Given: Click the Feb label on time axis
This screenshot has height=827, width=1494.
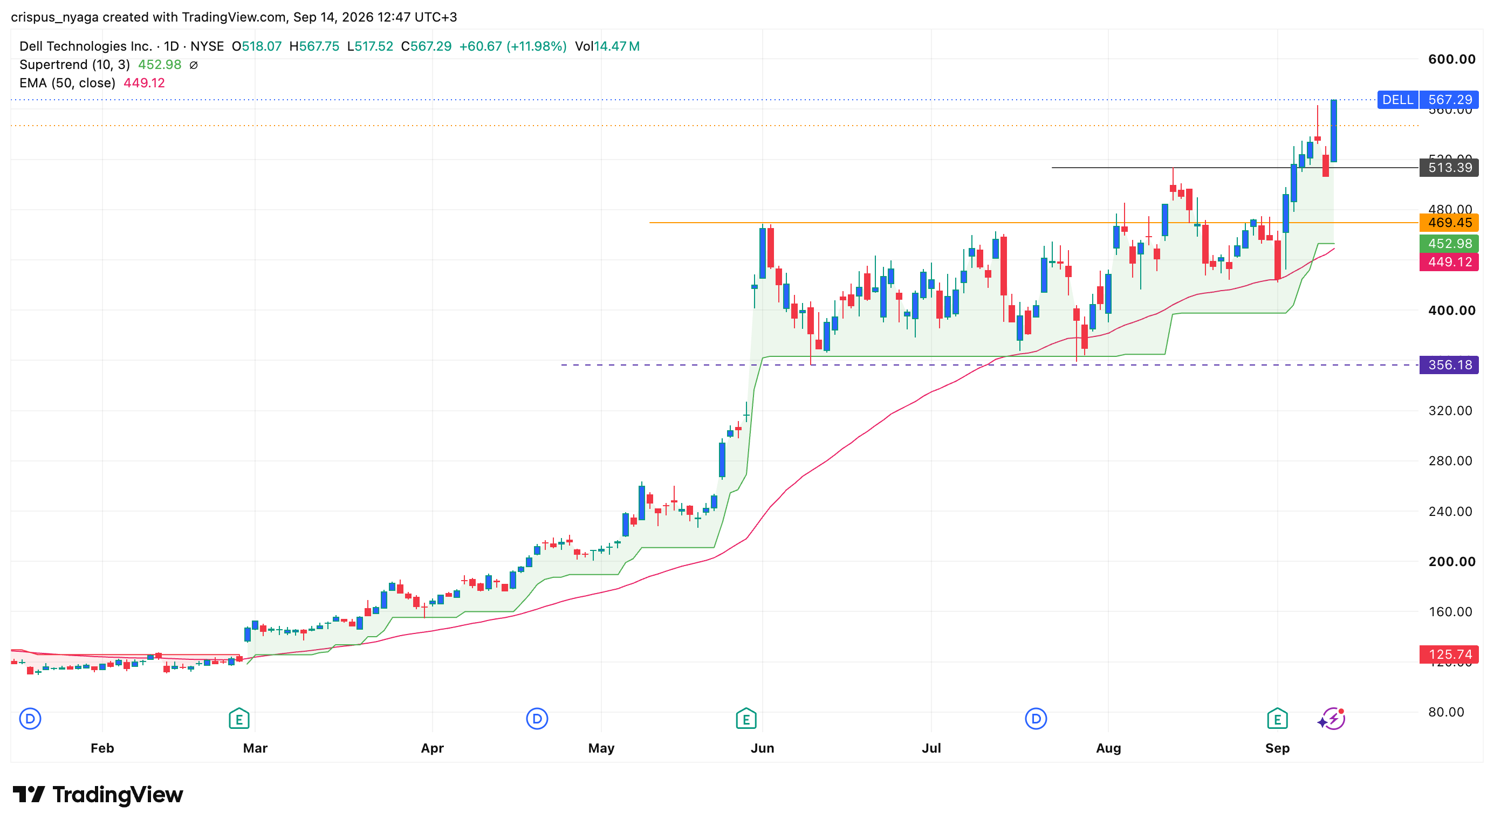Looking at the screenshot, I should (102, 748).
